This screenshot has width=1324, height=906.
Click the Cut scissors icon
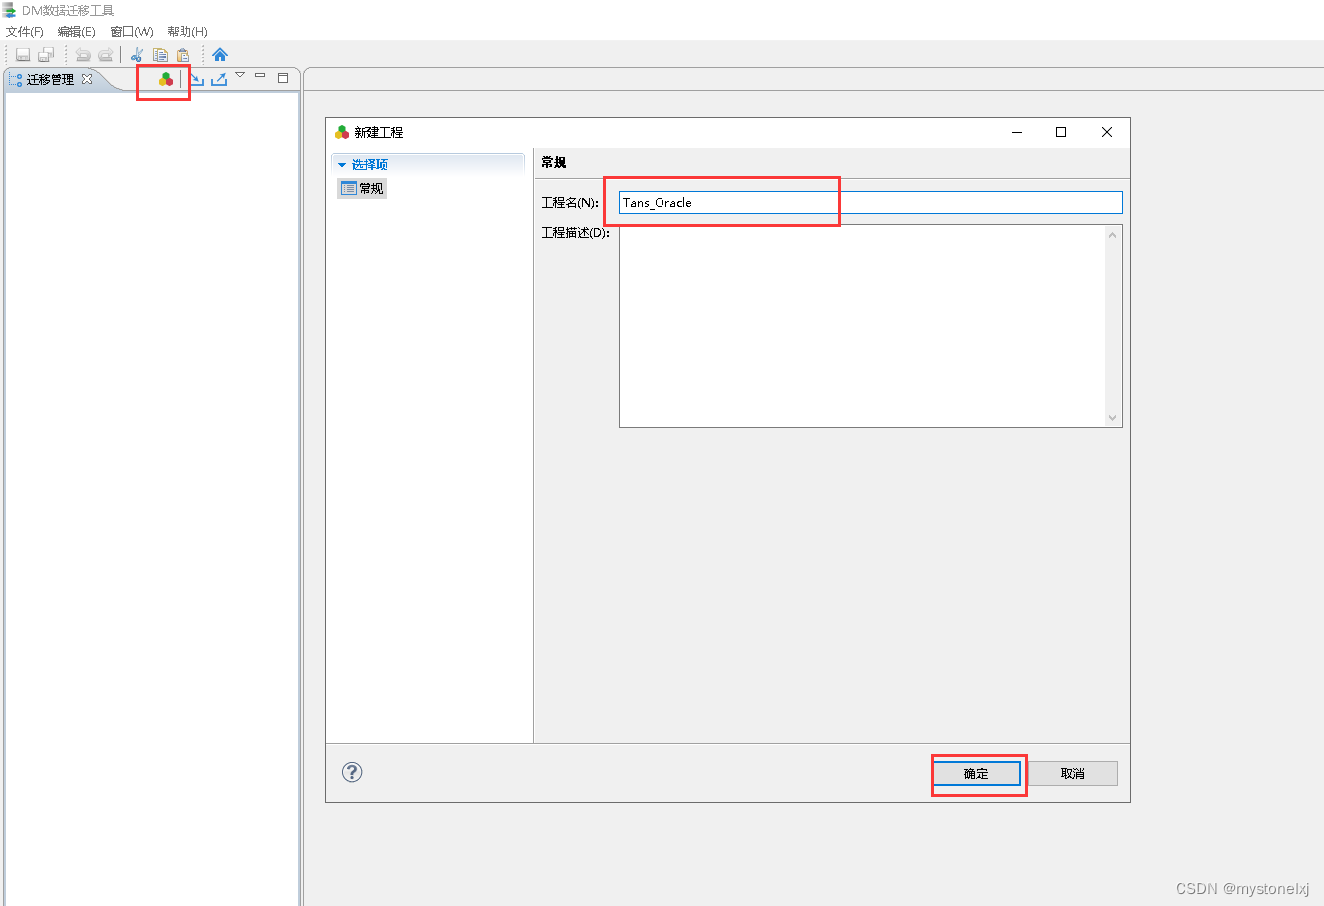click(137, 55)
